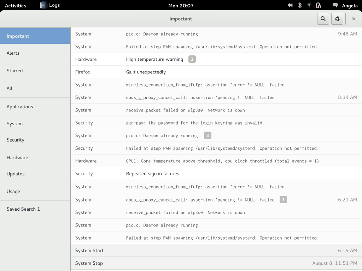Open Hardware category in sidebar
The image size is (362, 271).
(x=35, y=157)
